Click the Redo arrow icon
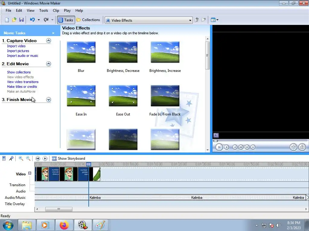309x231 pixels. tap(46, 20)
